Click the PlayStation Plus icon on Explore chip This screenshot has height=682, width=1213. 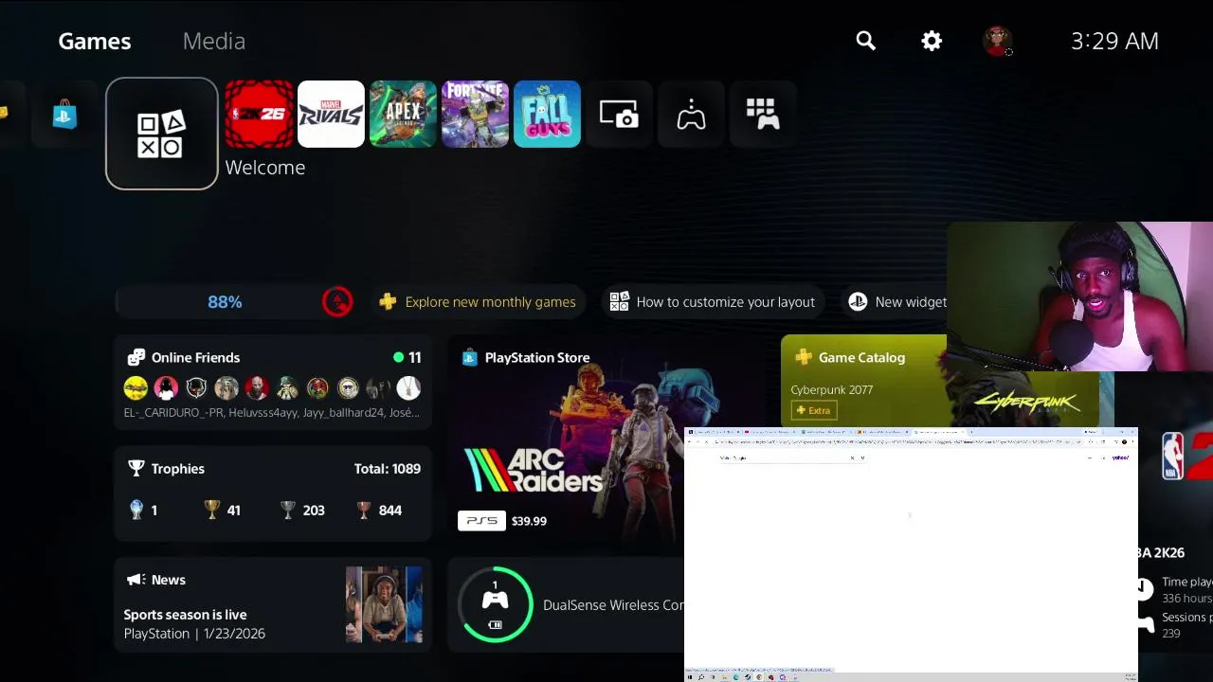pos(388,302)
